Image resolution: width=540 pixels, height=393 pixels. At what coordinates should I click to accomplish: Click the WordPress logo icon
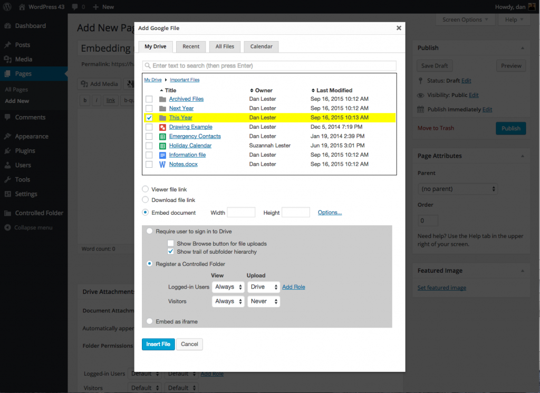coord(7,7)
